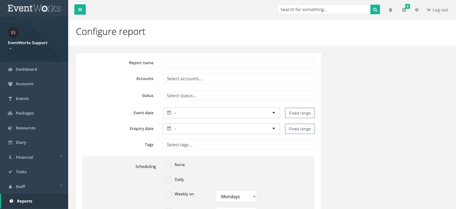Click the Accounts people icon in the sidebar
The width and height of the screenshot is (456, 209).
pos(10,84)
